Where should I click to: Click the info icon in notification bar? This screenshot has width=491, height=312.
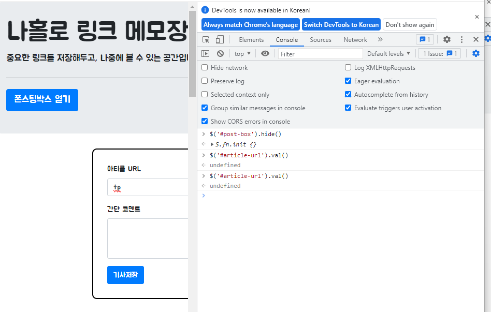coord(205,10)
